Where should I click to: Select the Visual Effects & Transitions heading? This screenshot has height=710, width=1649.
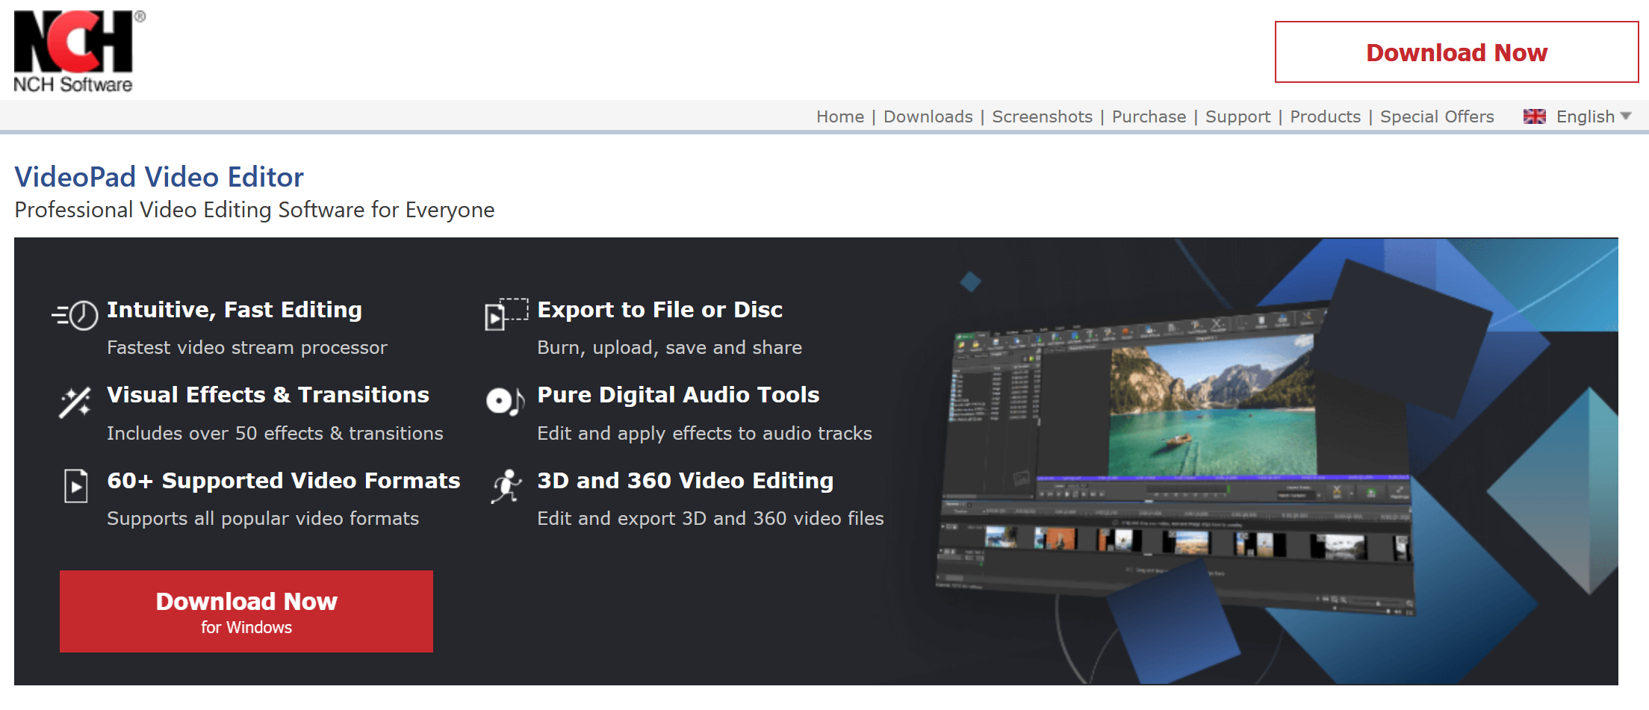click(x=268, y=395)
